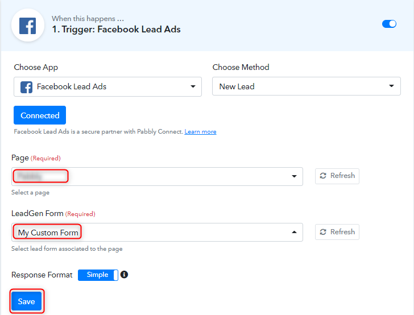Click 'Select lead form associated to the page' text
414x315 pixels.
point(67,248)
